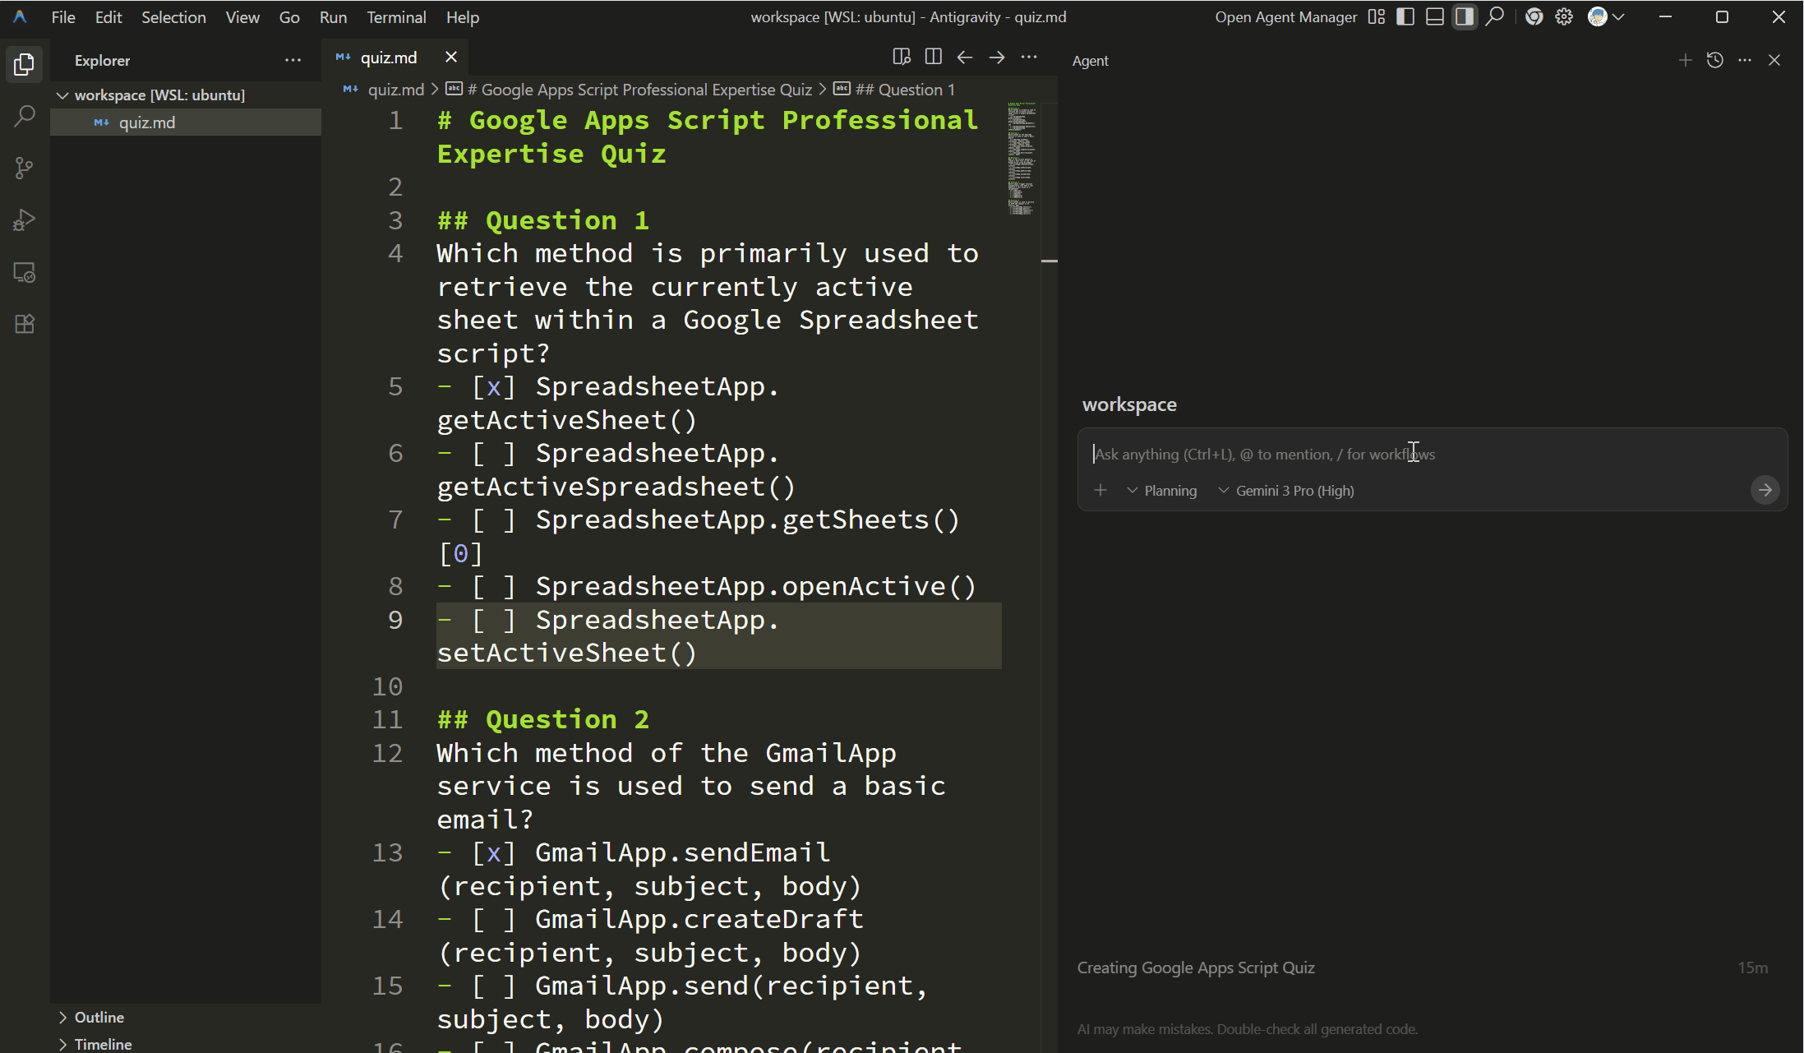Viewport: 1804px width, 1053px height.
Task: Toggle primary side bar visibility
Action: tap(1405, 17)
